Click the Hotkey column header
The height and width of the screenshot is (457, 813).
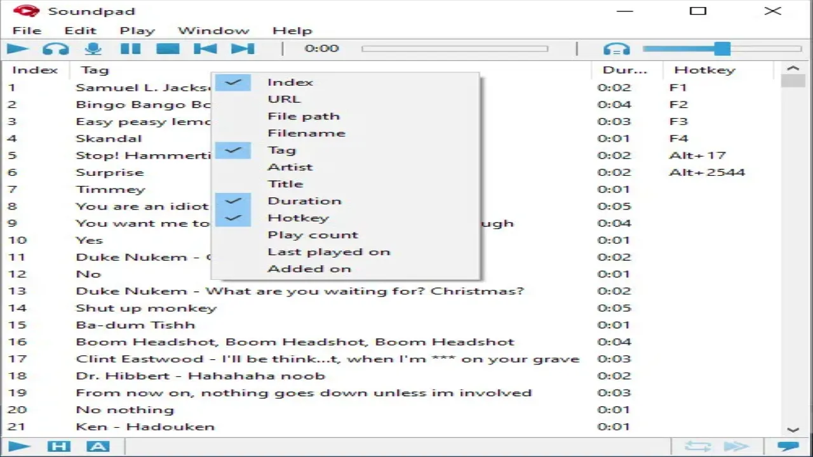705,69
